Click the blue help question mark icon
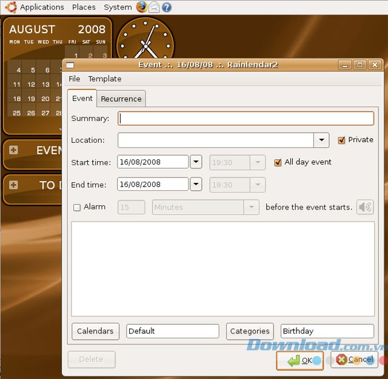 click(166, 7)
